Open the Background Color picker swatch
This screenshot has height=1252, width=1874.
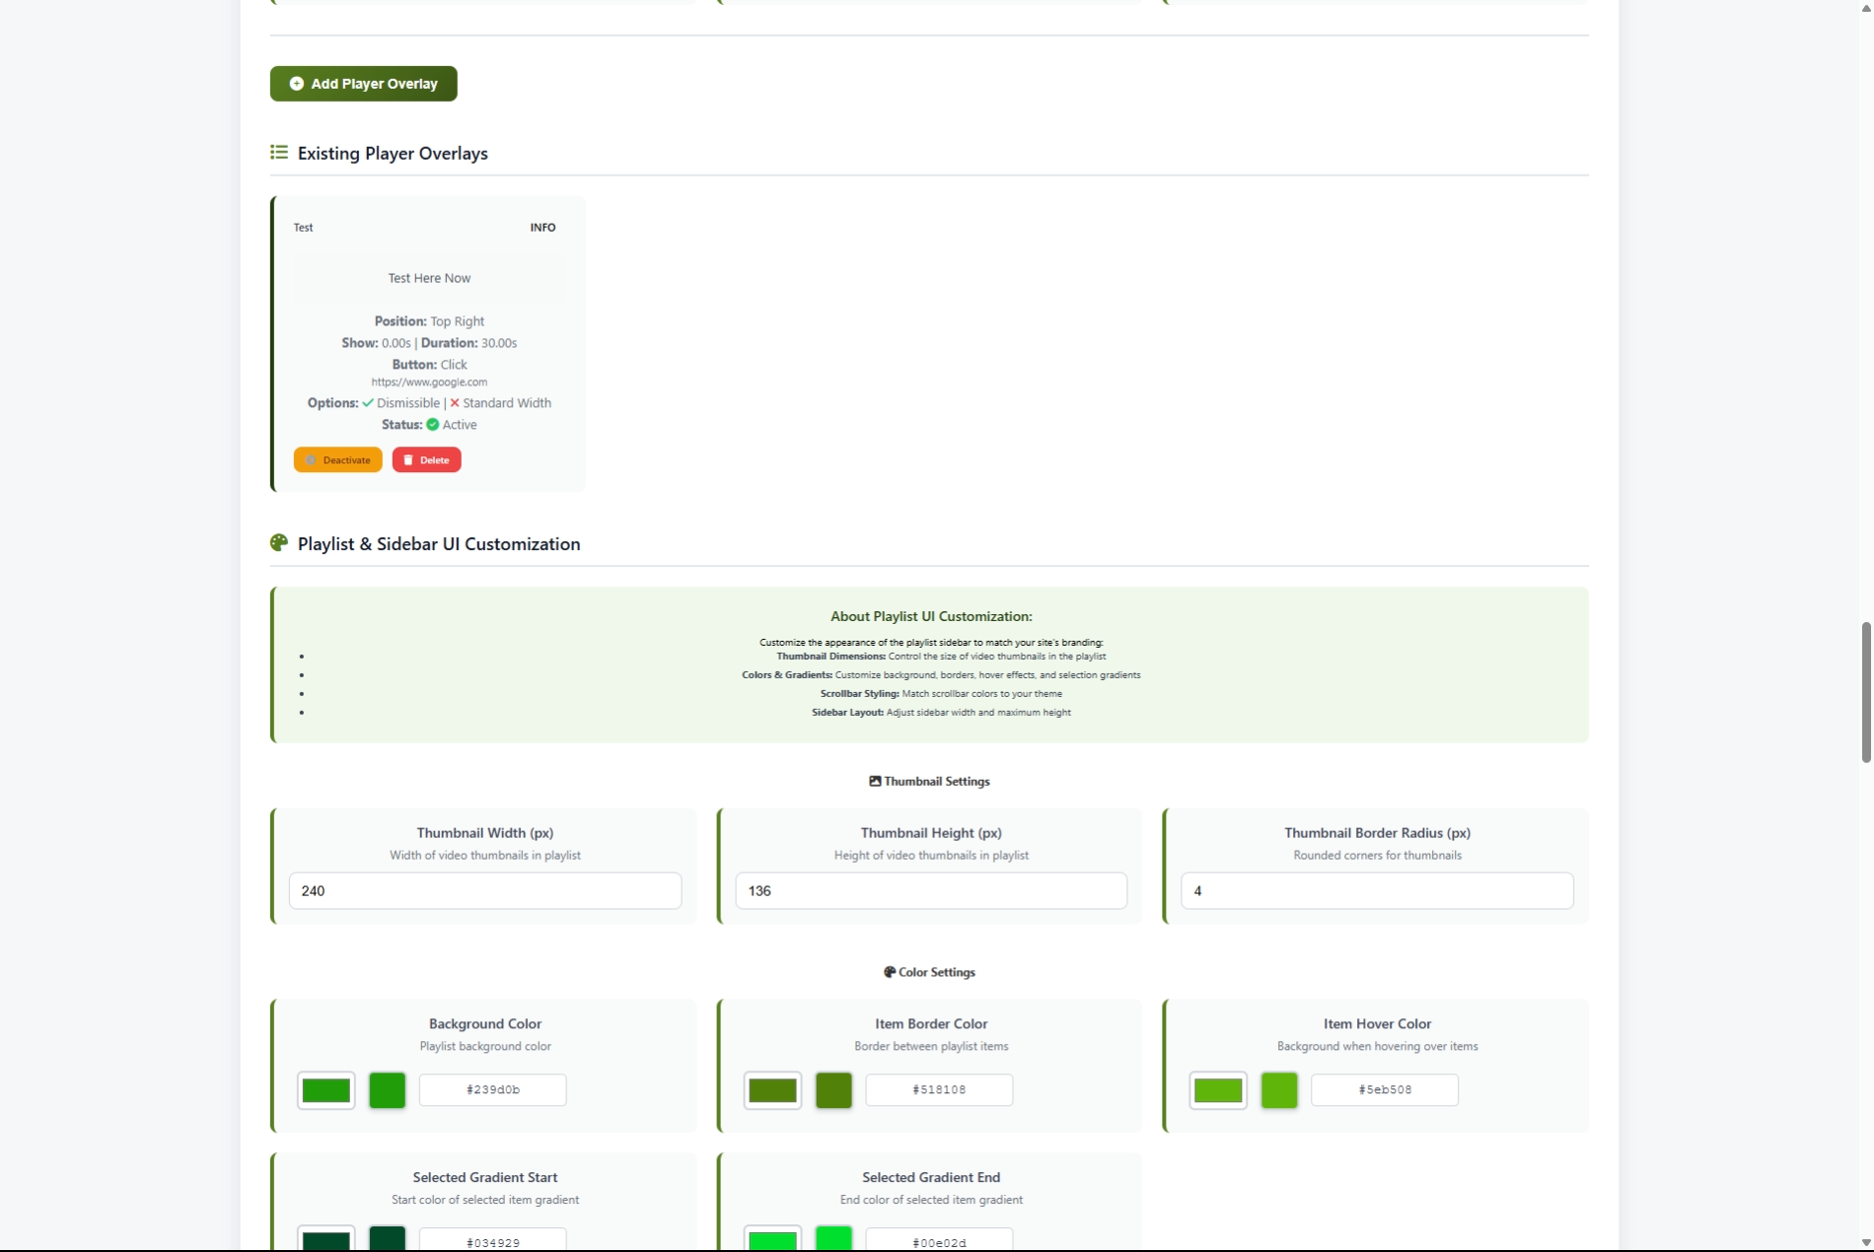[x=326, y=1090]
